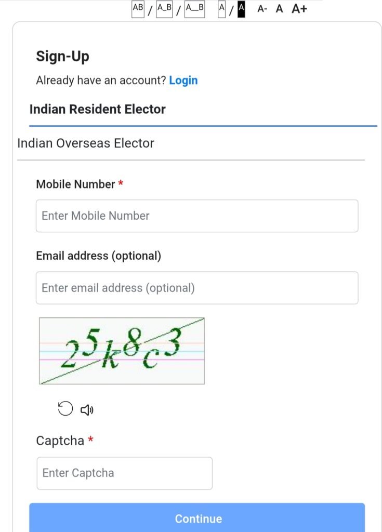Viewport: 382px width, 532px height.
Task: Focus the Email address input field
Action: [197, 288]
